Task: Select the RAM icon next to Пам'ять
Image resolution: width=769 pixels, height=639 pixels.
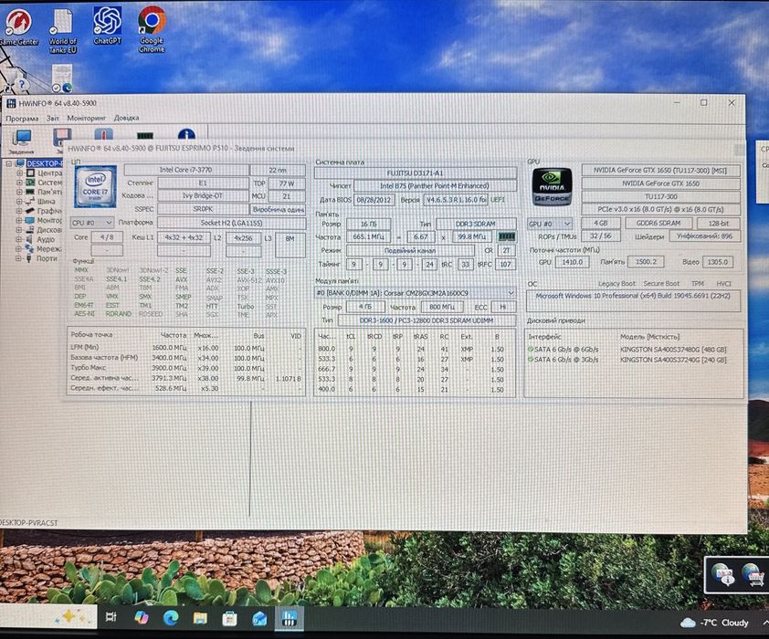Action: 30,192
